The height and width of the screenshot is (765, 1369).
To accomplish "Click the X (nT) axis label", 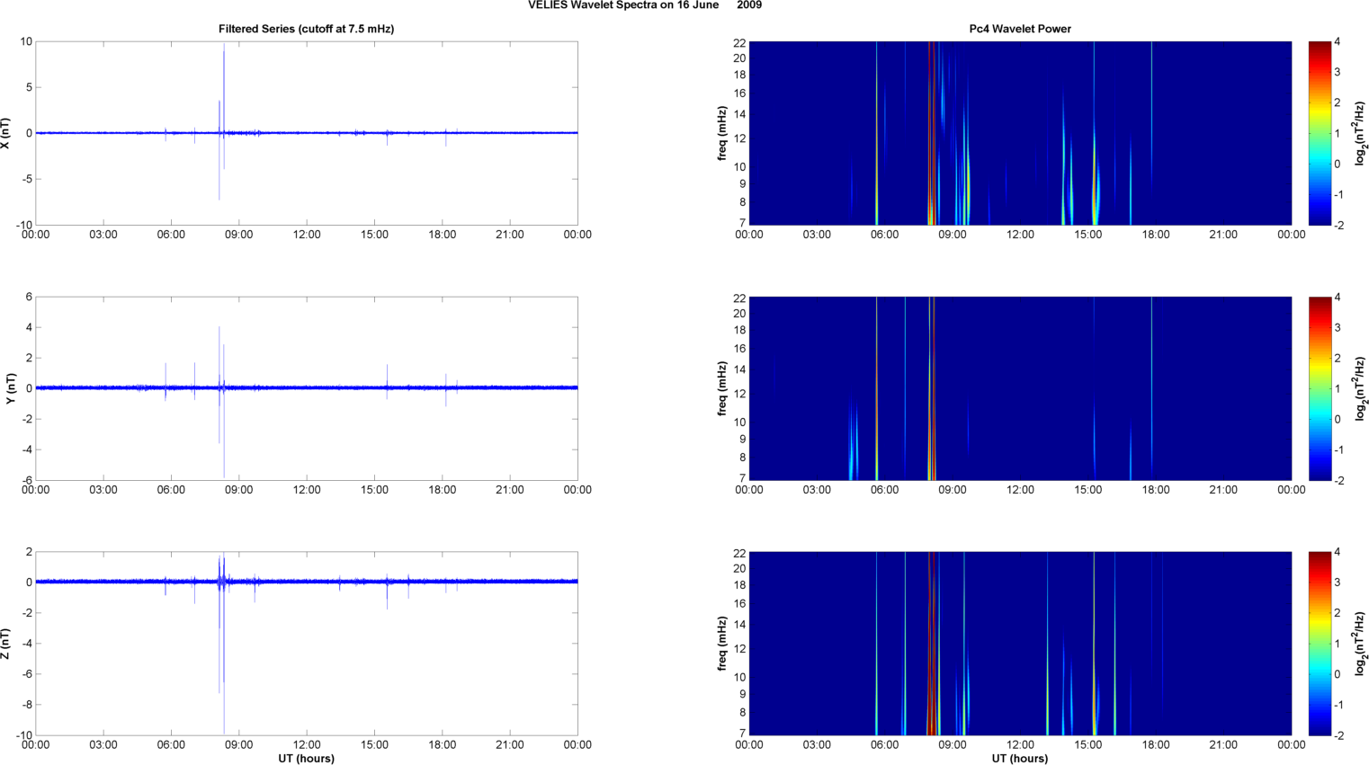I will [6, 133].
